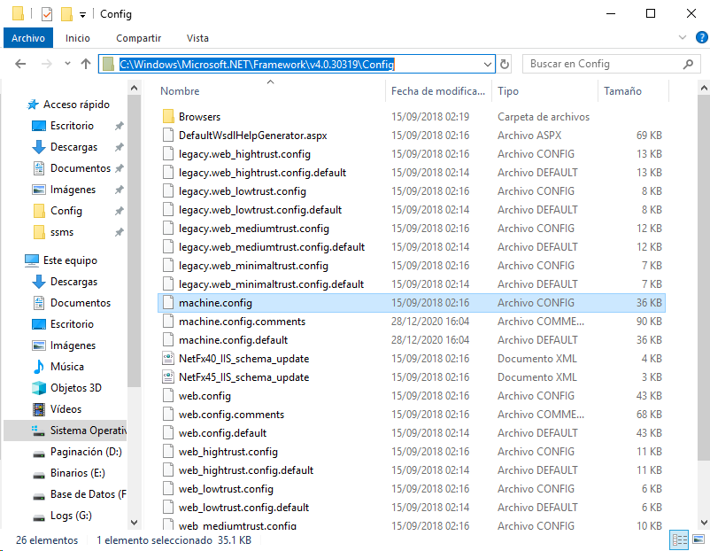Select the Música library icon
Image resolution: width=710 pixels, height=551 pixels.
pyautogui.click(x=39, y=367)
